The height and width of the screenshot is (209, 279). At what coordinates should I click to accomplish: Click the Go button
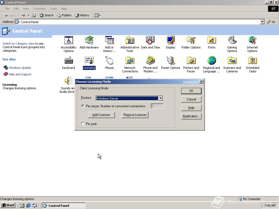coord(271,22)
